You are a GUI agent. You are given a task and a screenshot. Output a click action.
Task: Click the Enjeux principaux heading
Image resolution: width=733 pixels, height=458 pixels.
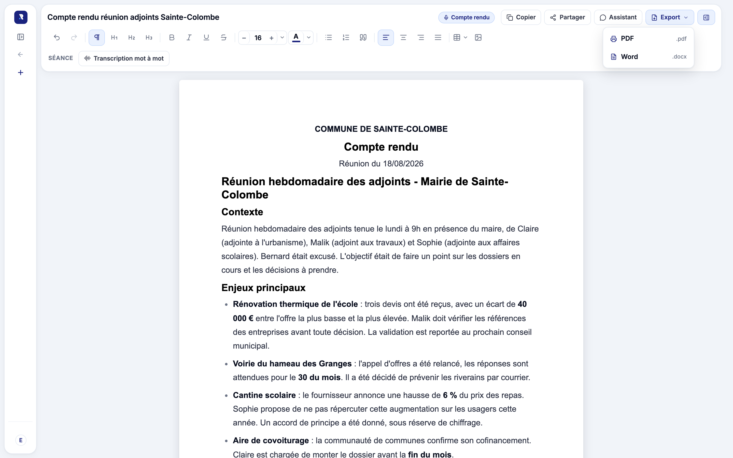point(263,288)
